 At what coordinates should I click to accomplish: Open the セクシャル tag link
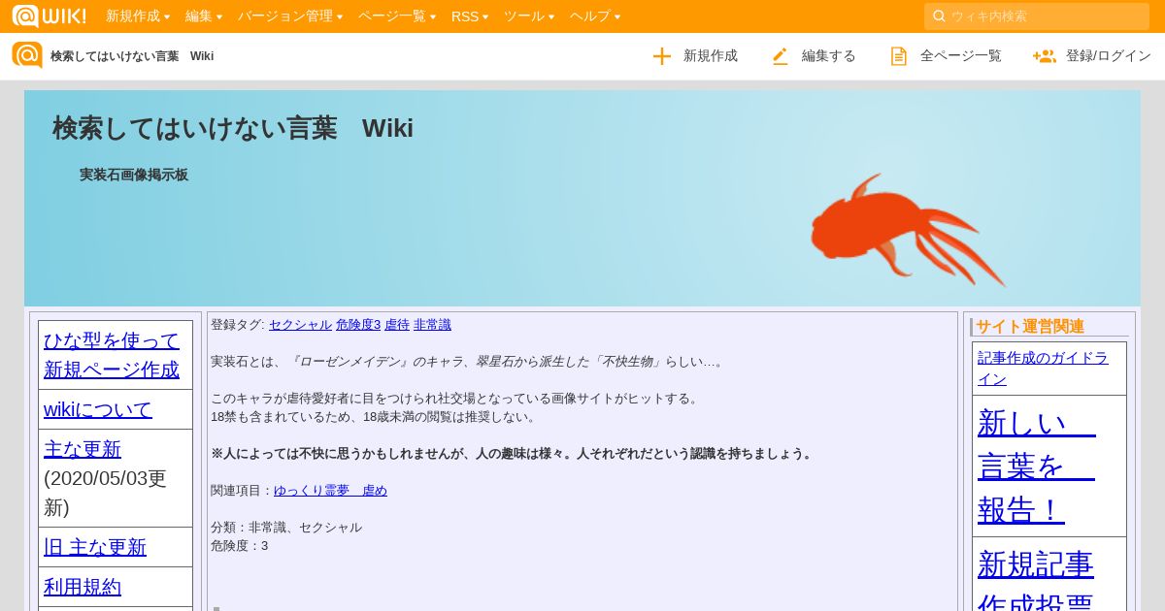click(x=300, y=325)
